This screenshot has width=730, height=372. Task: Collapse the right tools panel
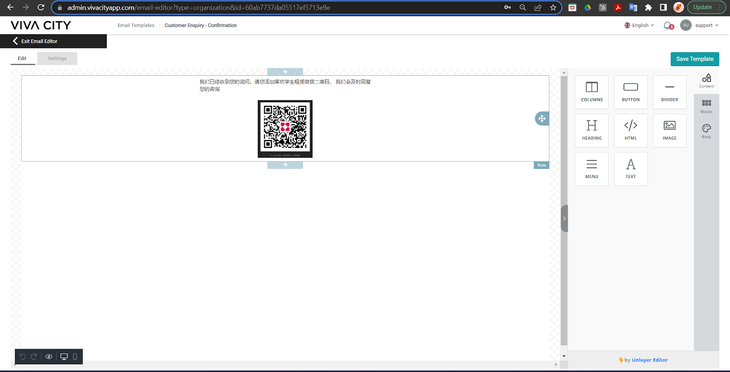pyautogui.click(x=564, y=219)
